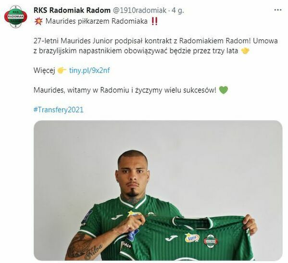This screenshot has height=263, width=288.
Task: Click the handshake emoji after 'trzy lata'
Action: coord(245,51)
